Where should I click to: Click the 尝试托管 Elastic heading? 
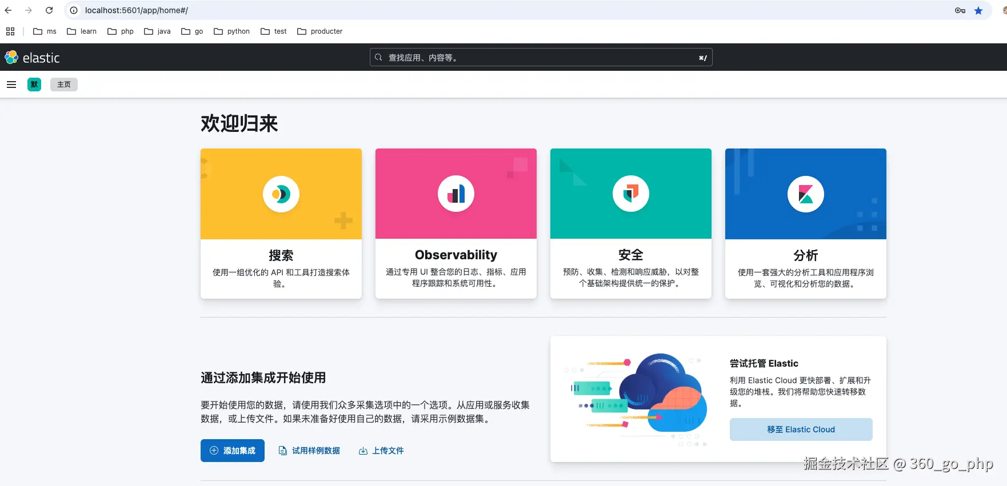[764, 363]
